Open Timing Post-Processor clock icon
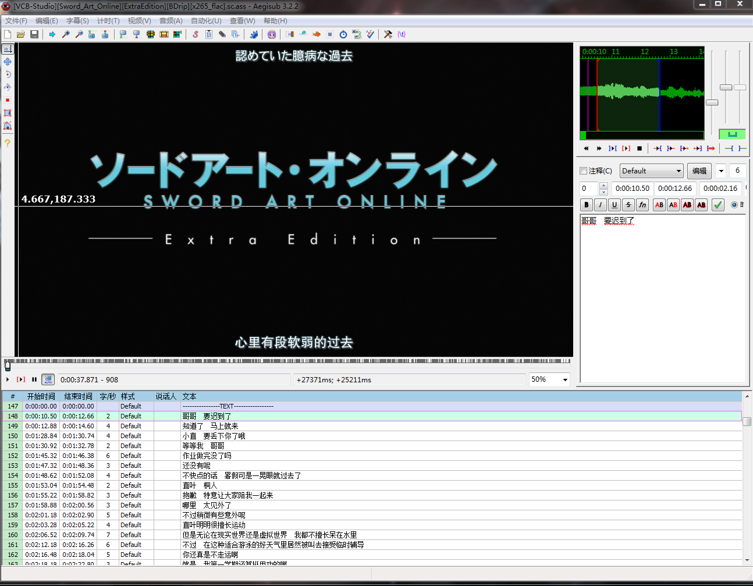This screenshot has width=753, height=586. coord(343,34)
